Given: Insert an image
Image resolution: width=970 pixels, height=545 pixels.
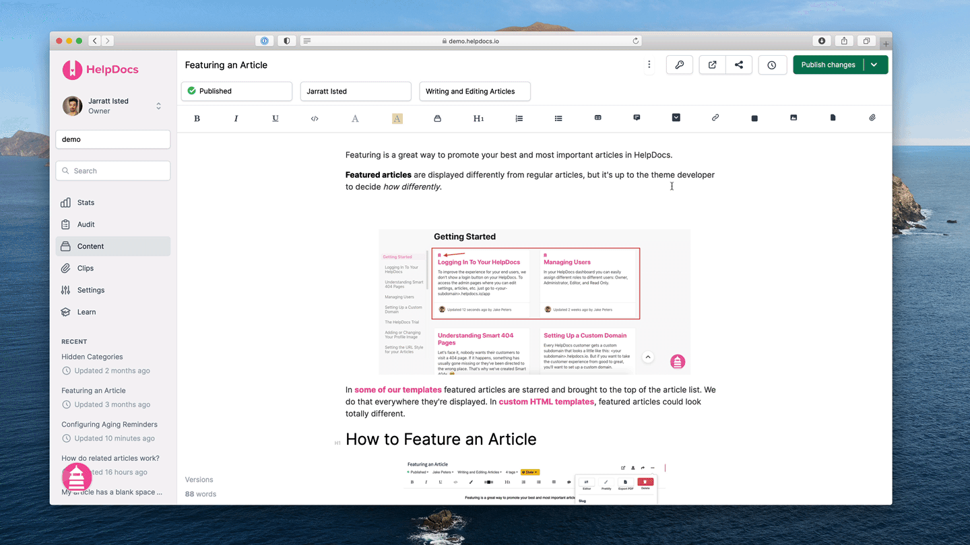Looking at the screenshot, I should (794, 118).
